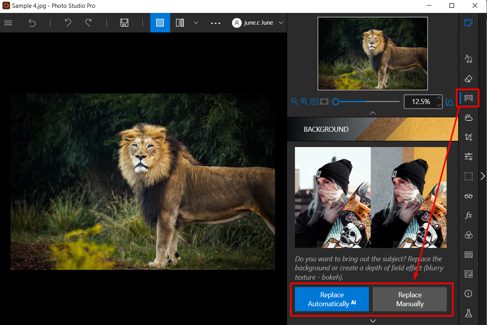Open the hamburger main menu
487x325 pixels.
(x=8, y=23)
